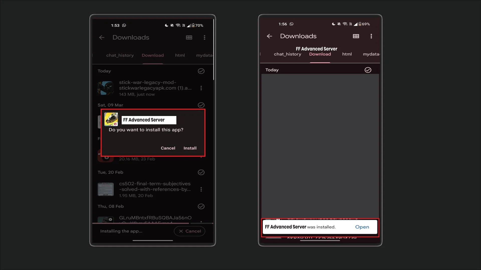Select html tab on right phone

point(347,54)
